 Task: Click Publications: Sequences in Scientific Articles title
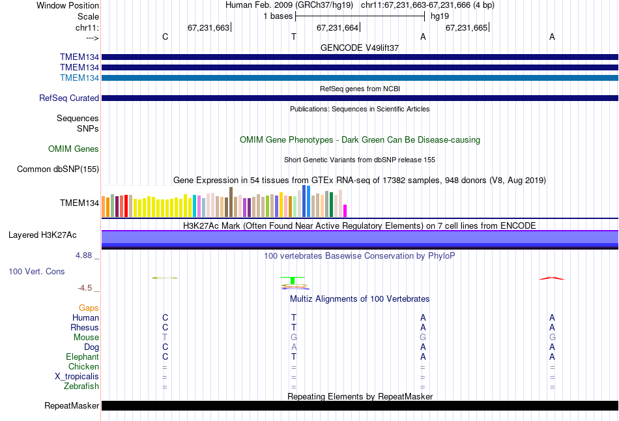point(360,109)
